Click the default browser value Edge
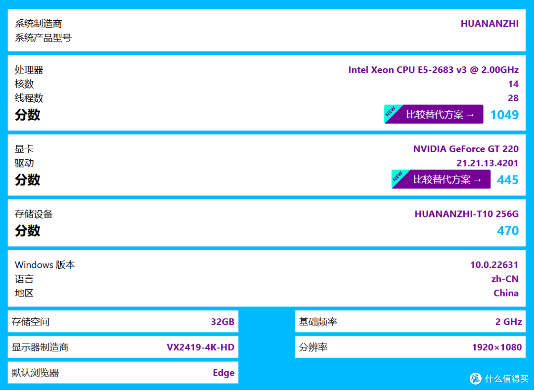The image size is (534, 390). (223, 373)
